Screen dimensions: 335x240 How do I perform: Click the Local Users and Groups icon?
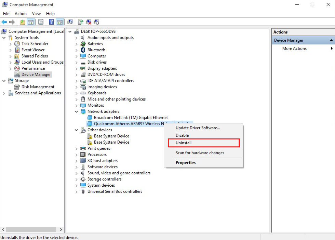click(x=17, y=62)
